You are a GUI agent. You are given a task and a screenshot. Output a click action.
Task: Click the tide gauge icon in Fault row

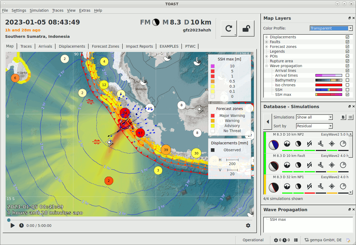coord(321,165)
